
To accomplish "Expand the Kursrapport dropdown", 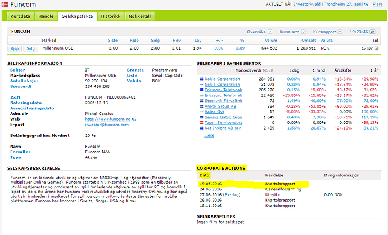I will pos(340,32).
